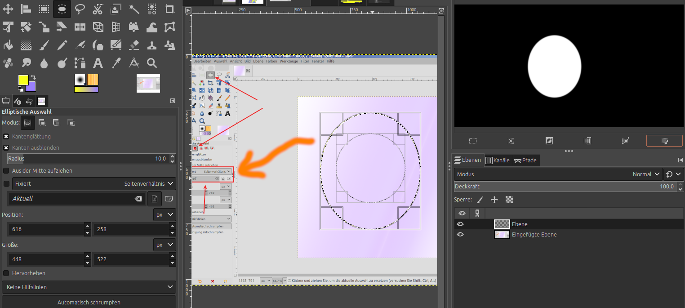Open the Pfade tab
This screenshot has width=685, height=308.
525,160
